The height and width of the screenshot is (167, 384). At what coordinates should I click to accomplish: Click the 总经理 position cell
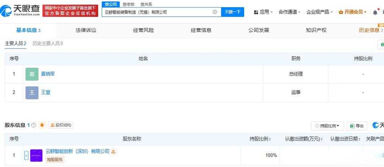point(296,74)
